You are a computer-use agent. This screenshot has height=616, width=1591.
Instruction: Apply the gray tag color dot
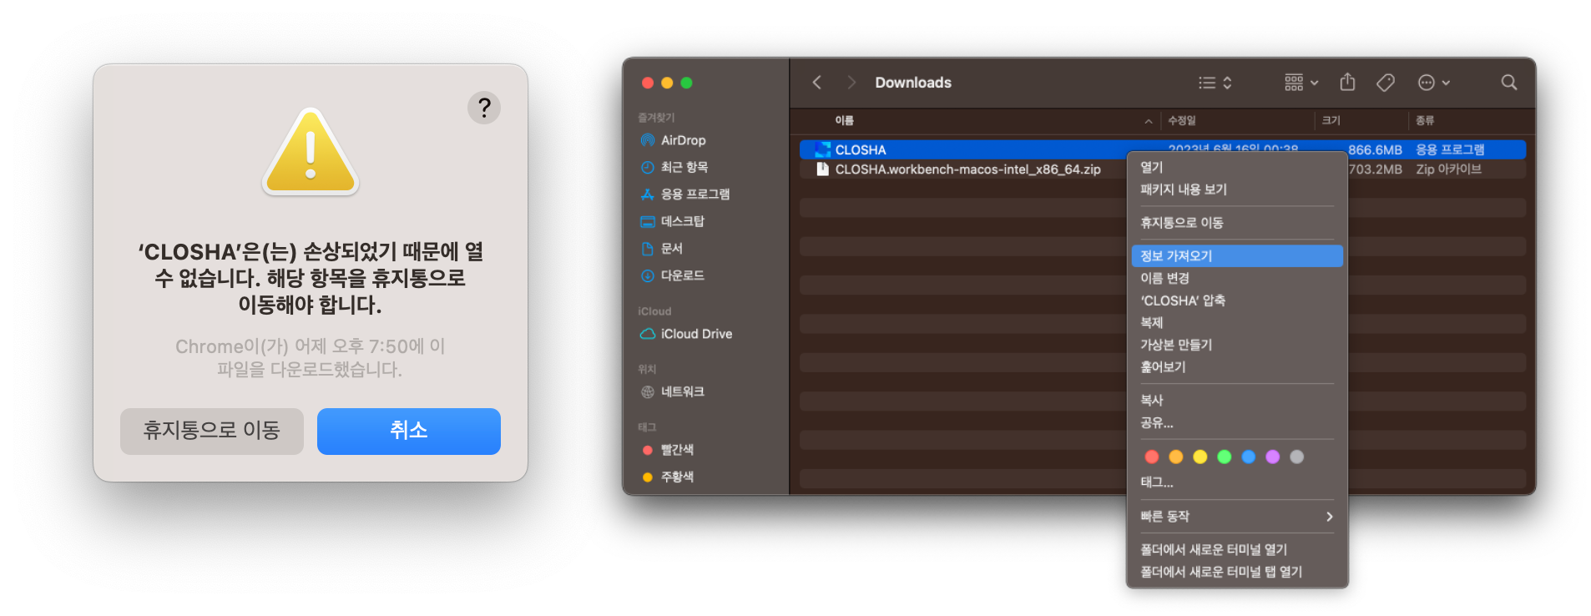pyautogui.click(x=1297, y=457)
